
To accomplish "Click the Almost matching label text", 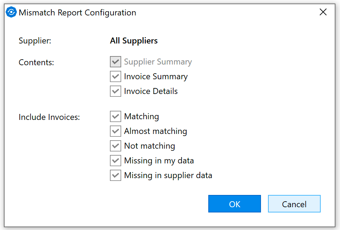I will [155, 131].
